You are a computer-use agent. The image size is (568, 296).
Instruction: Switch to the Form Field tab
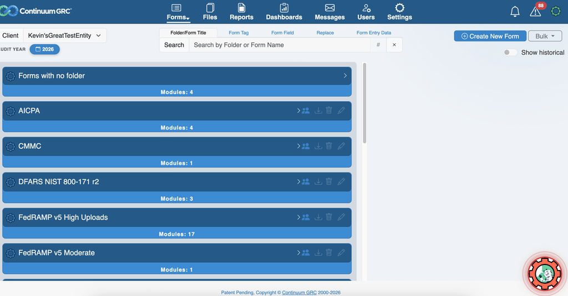coord(282,33)
